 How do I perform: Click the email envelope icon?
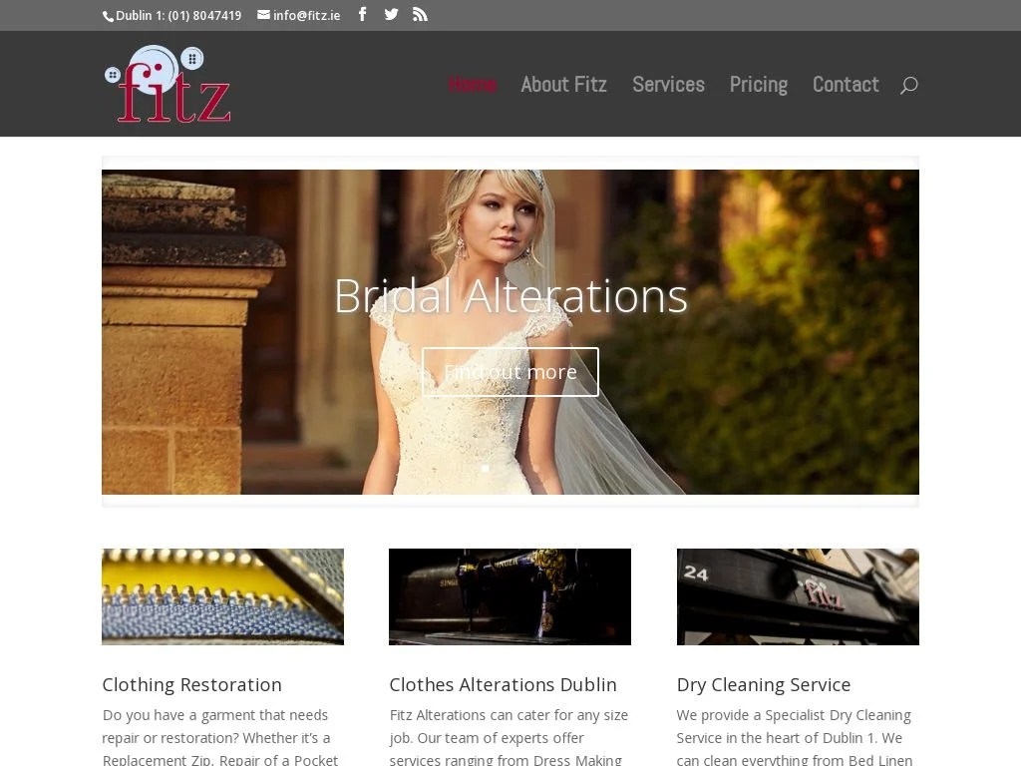coord(262,15)
